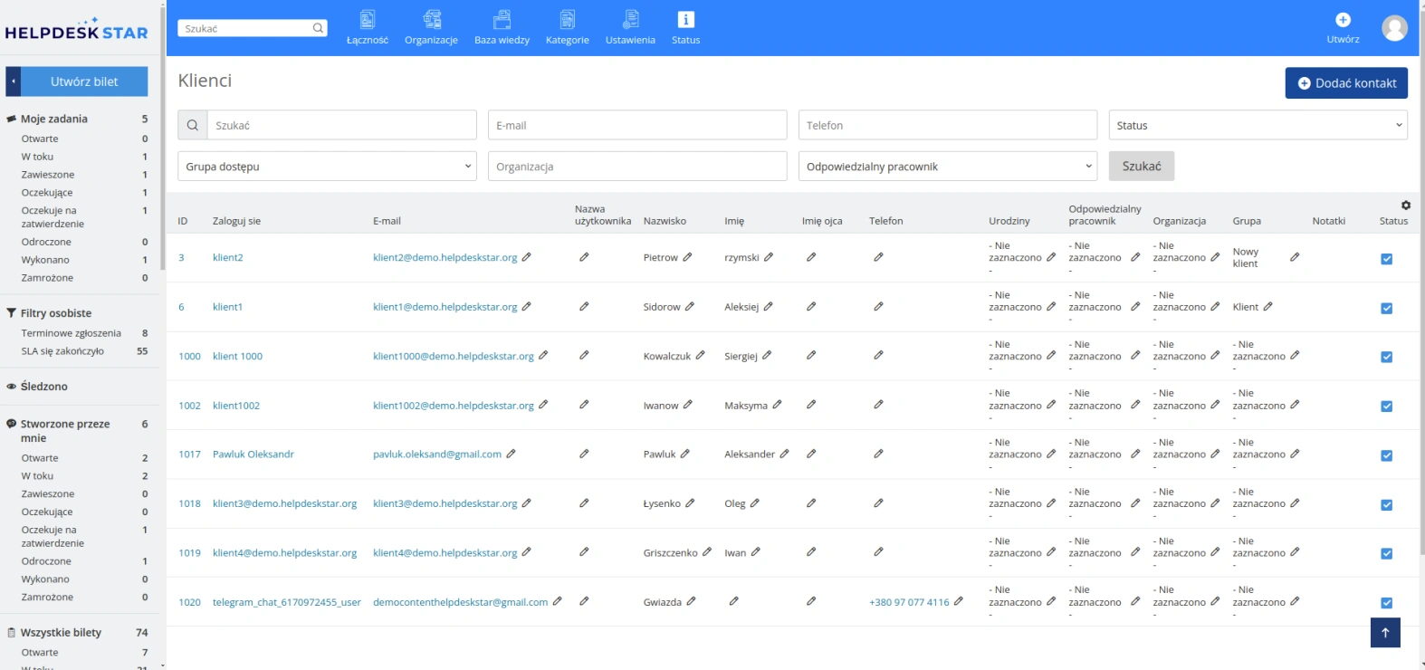The height and width of the screenshot is (670, 1425).
Task: Toggle status checkbox for telegram_chat user row
Action: [1386, 603]
